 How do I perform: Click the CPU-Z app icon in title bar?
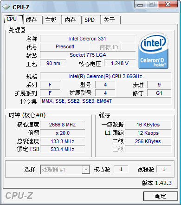click(x=6, y=7)
